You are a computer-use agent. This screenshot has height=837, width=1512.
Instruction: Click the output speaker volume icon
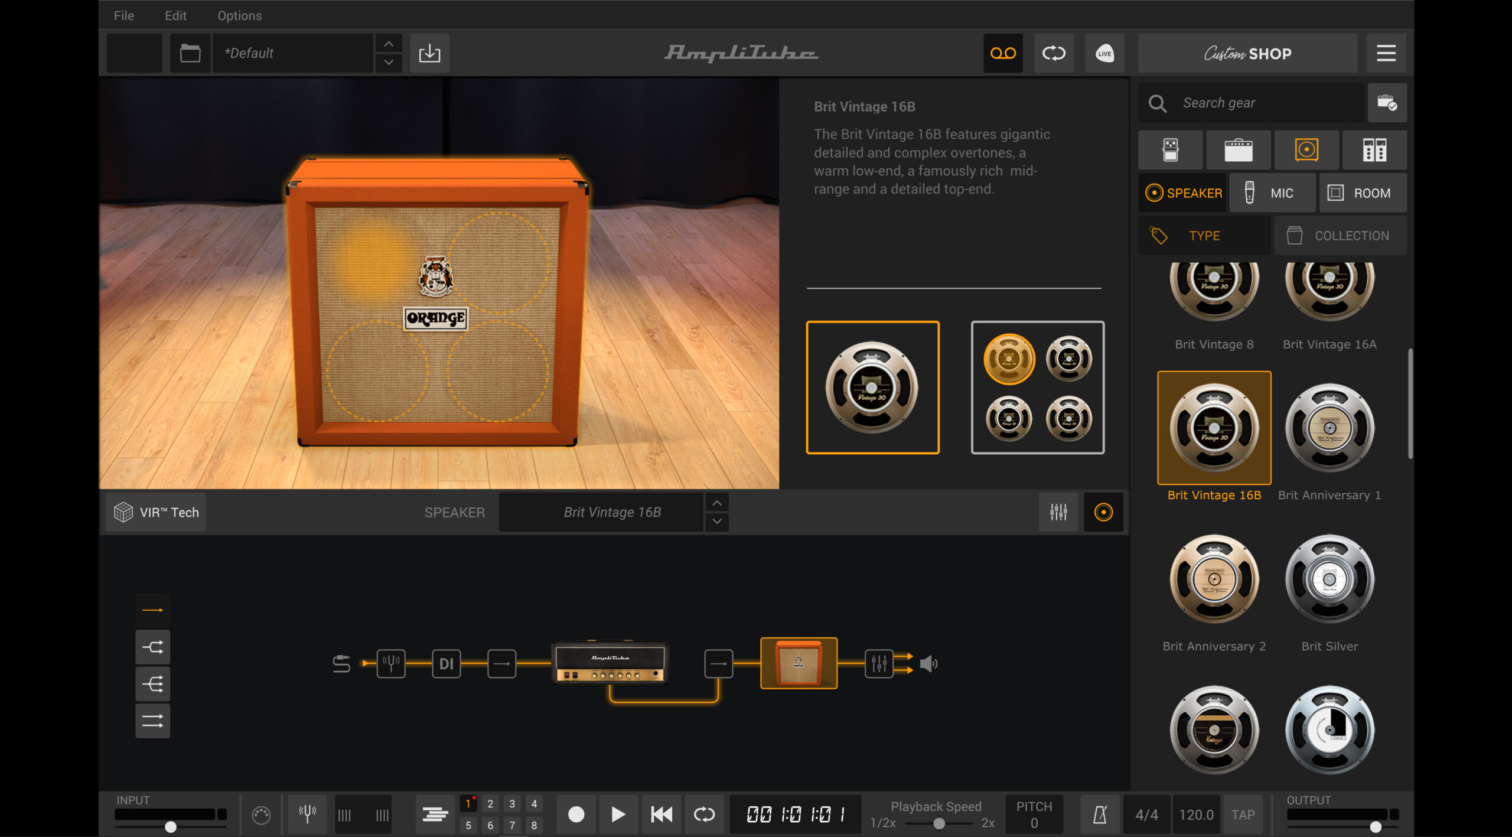click(928, 664)
